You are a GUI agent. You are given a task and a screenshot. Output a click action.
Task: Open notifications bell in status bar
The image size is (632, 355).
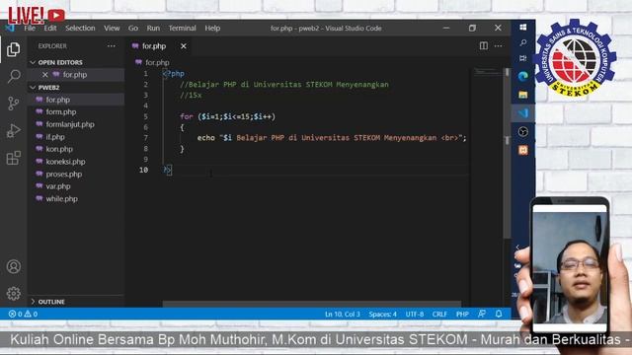(499, 314)
